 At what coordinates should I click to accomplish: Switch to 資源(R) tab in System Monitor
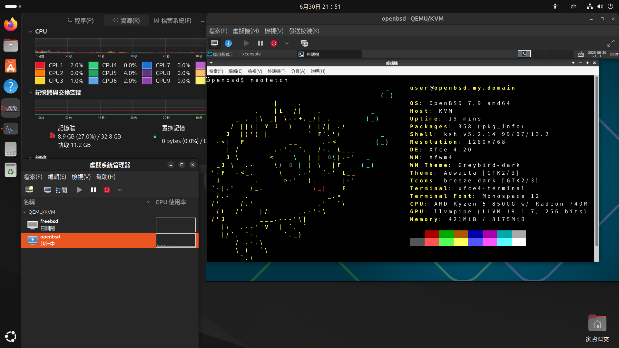[126, 21]
